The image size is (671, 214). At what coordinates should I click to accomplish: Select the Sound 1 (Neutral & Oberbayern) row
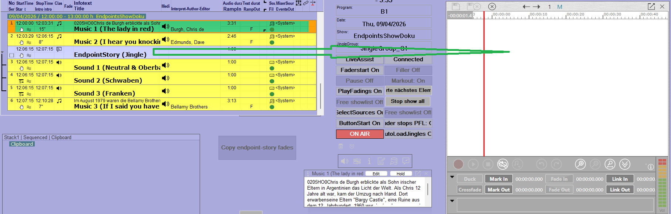click(x=162, y=65)
